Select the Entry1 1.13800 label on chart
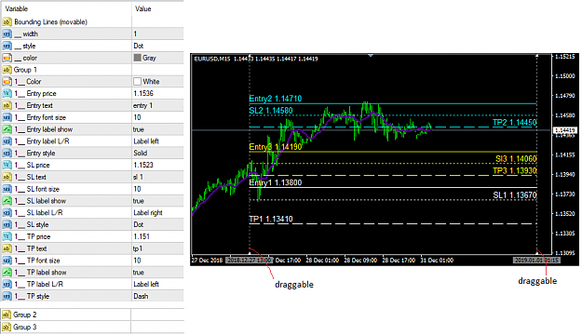Image resolution: width=582 pixels, height=335 pixels. coord(275,182)
